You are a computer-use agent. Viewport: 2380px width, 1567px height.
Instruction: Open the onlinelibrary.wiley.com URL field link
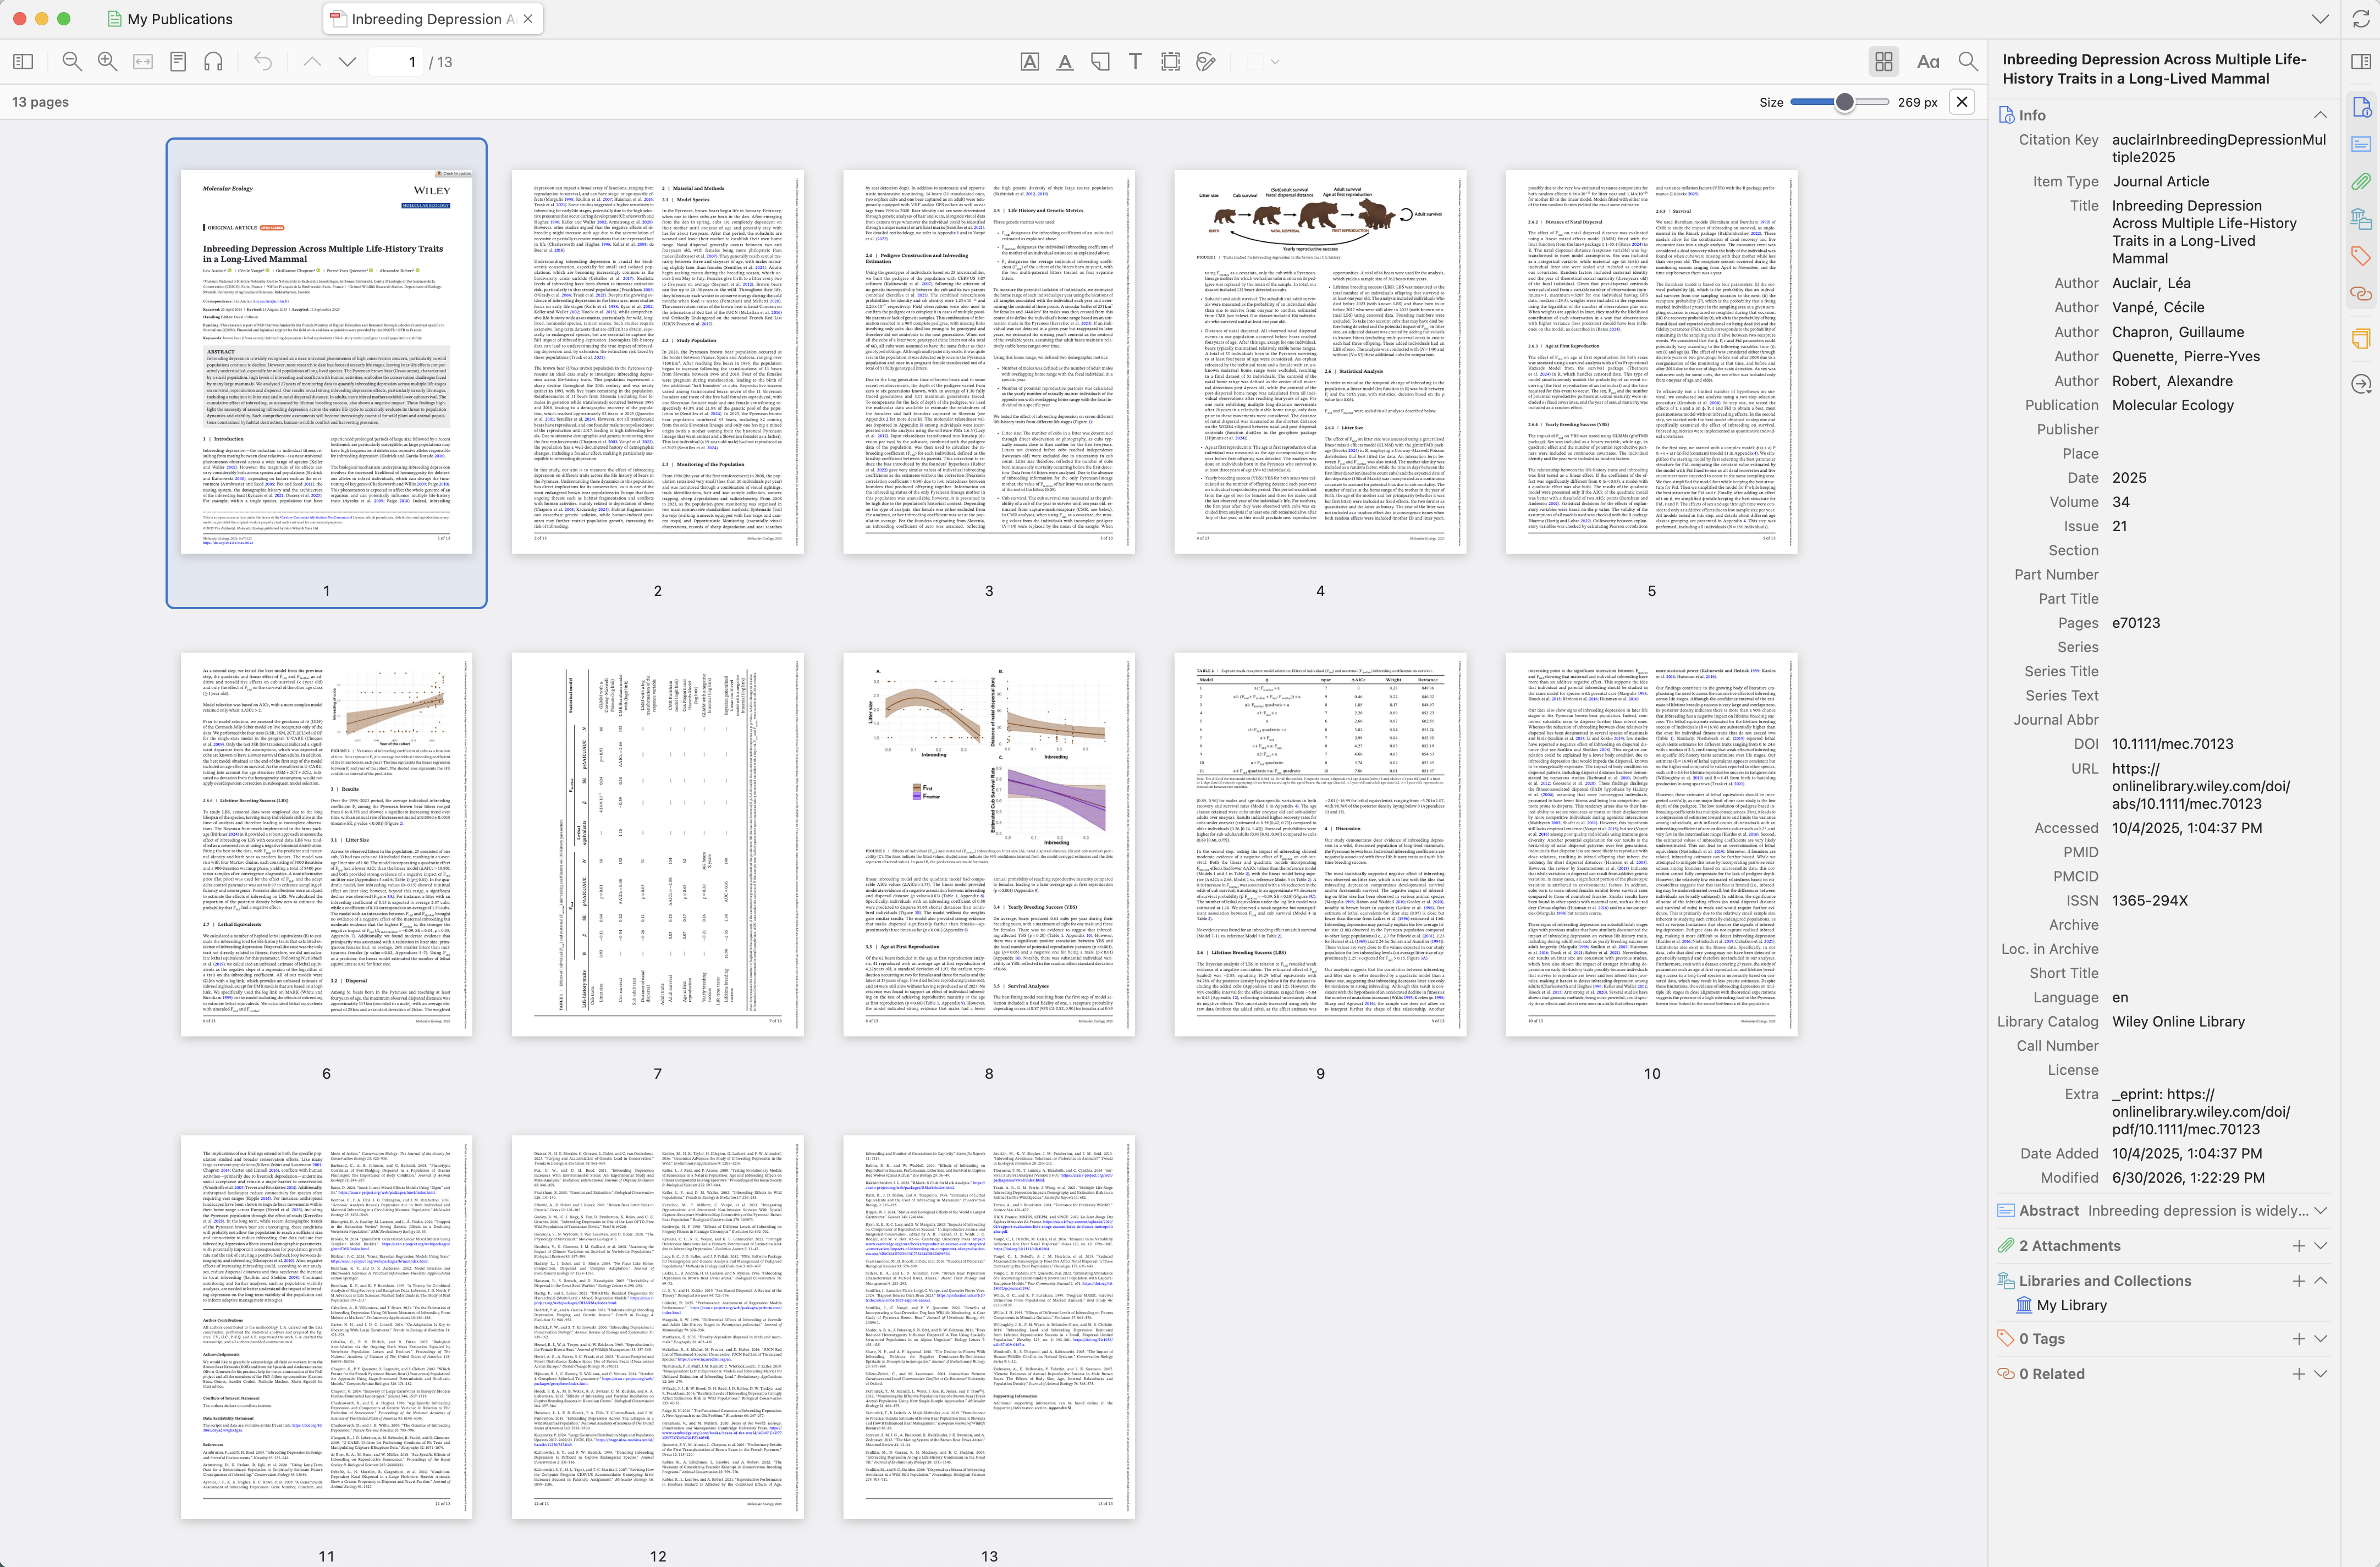pos(2201,786)
